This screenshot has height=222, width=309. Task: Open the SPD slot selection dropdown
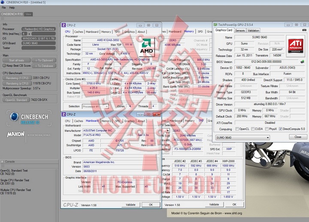168,130
